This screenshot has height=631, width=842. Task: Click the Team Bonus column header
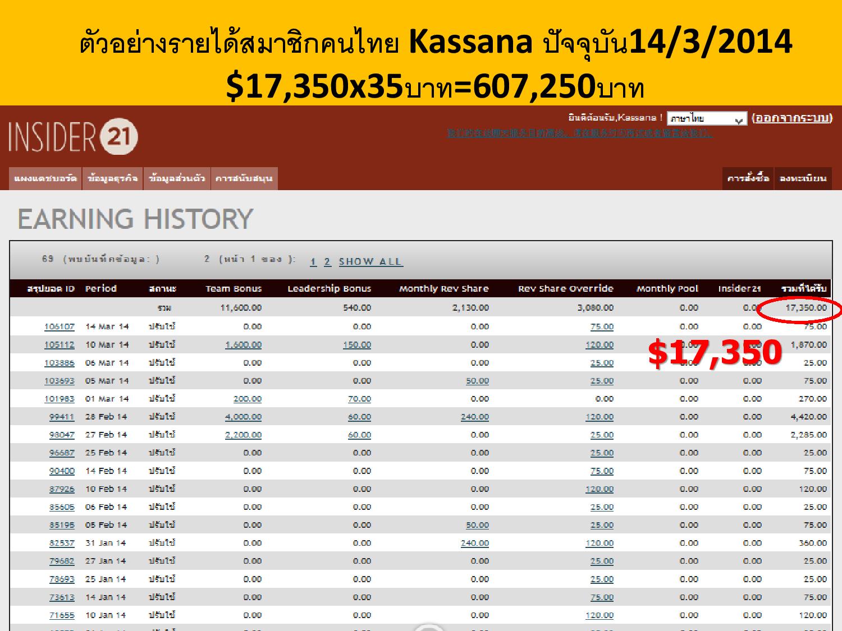[x=234, y=289]
